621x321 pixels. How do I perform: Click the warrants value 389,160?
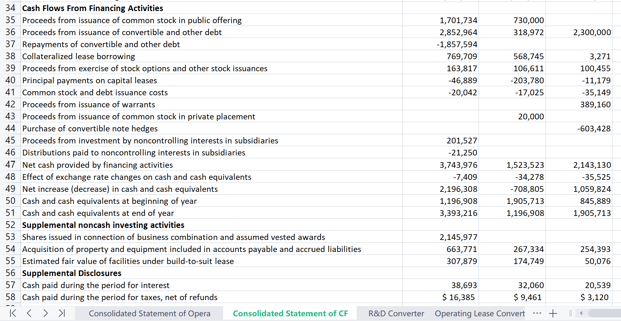point(595,104)
